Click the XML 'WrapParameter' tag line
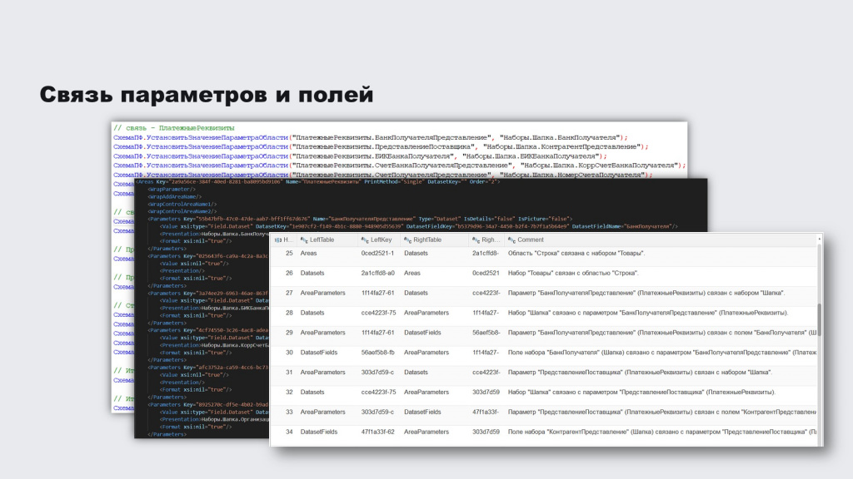Image resolution: width=853 pixels, height=479 pixels. (x=172, y=190)
